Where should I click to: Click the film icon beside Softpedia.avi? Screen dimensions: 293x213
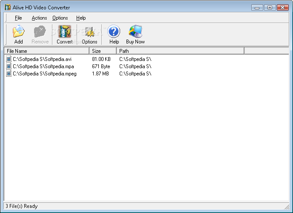[x=9, y=59]
